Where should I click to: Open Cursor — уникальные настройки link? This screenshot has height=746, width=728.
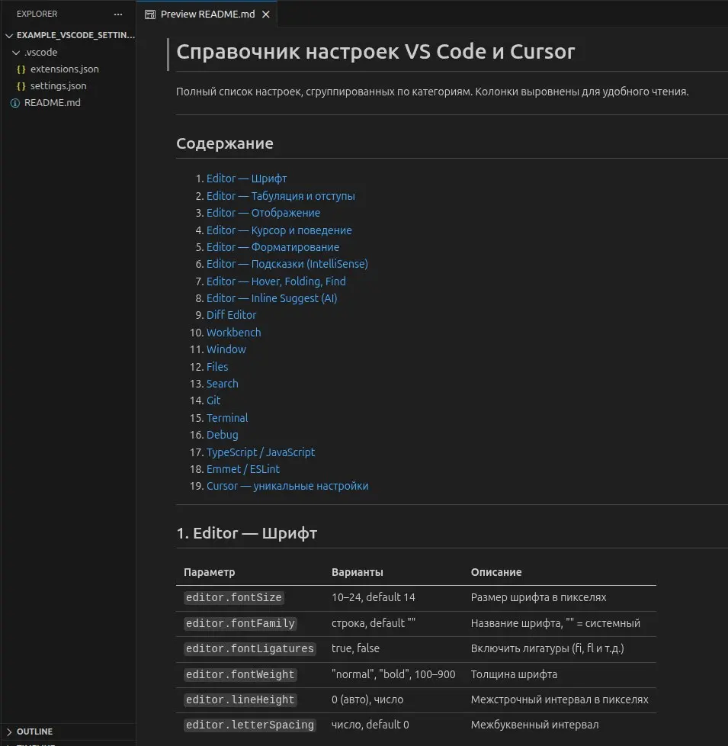pyautogui.click(x=287, y=486)
